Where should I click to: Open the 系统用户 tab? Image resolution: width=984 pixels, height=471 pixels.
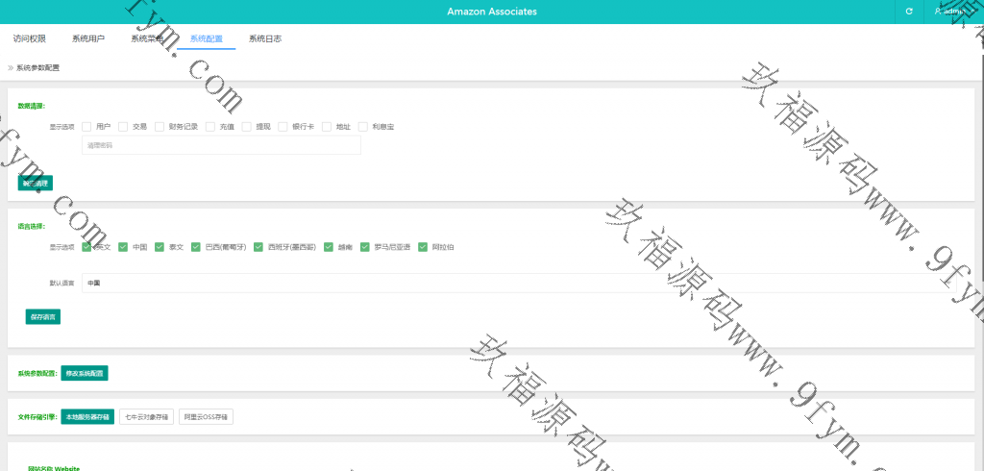[x=88, y=39]
